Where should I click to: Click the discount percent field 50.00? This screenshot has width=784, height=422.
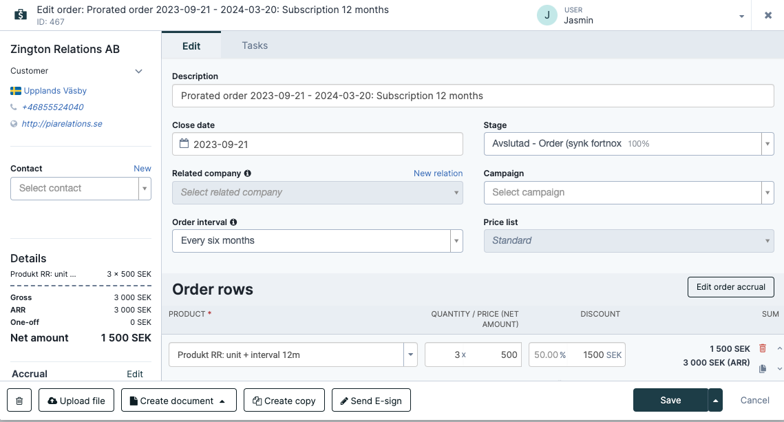549,355
